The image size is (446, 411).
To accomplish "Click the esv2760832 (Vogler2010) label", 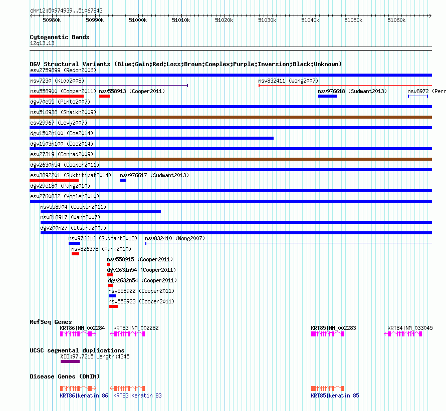I will click(65, 196).
